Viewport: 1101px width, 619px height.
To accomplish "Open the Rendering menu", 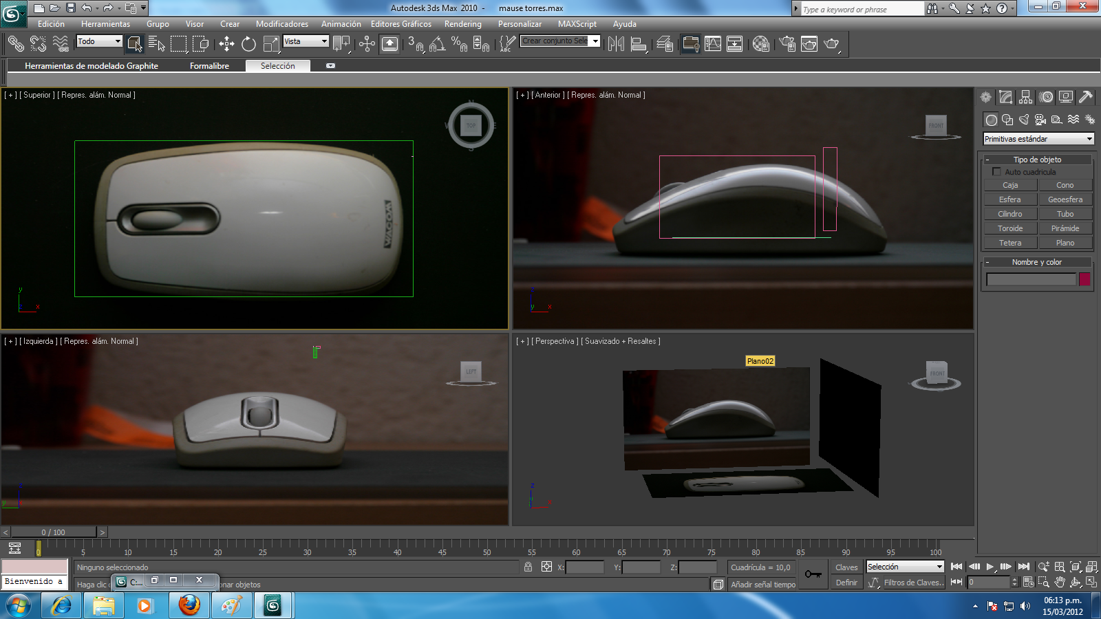I will point(462,24).
